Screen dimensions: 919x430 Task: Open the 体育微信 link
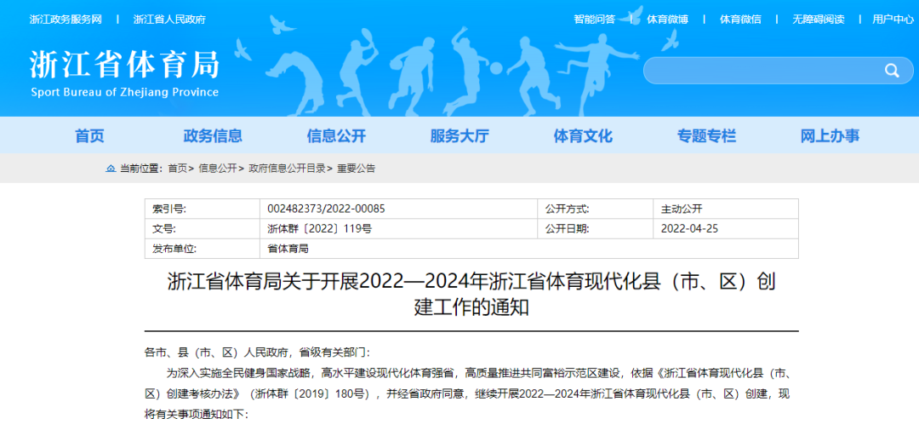(x=740, y=19)
